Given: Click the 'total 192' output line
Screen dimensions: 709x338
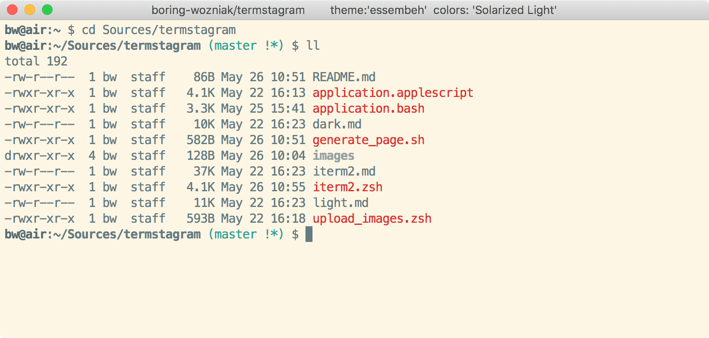Looking at the screenshot, I should pyautogui.click(x=36, y=62).
